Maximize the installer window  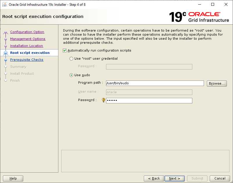[x=213, y=4]
